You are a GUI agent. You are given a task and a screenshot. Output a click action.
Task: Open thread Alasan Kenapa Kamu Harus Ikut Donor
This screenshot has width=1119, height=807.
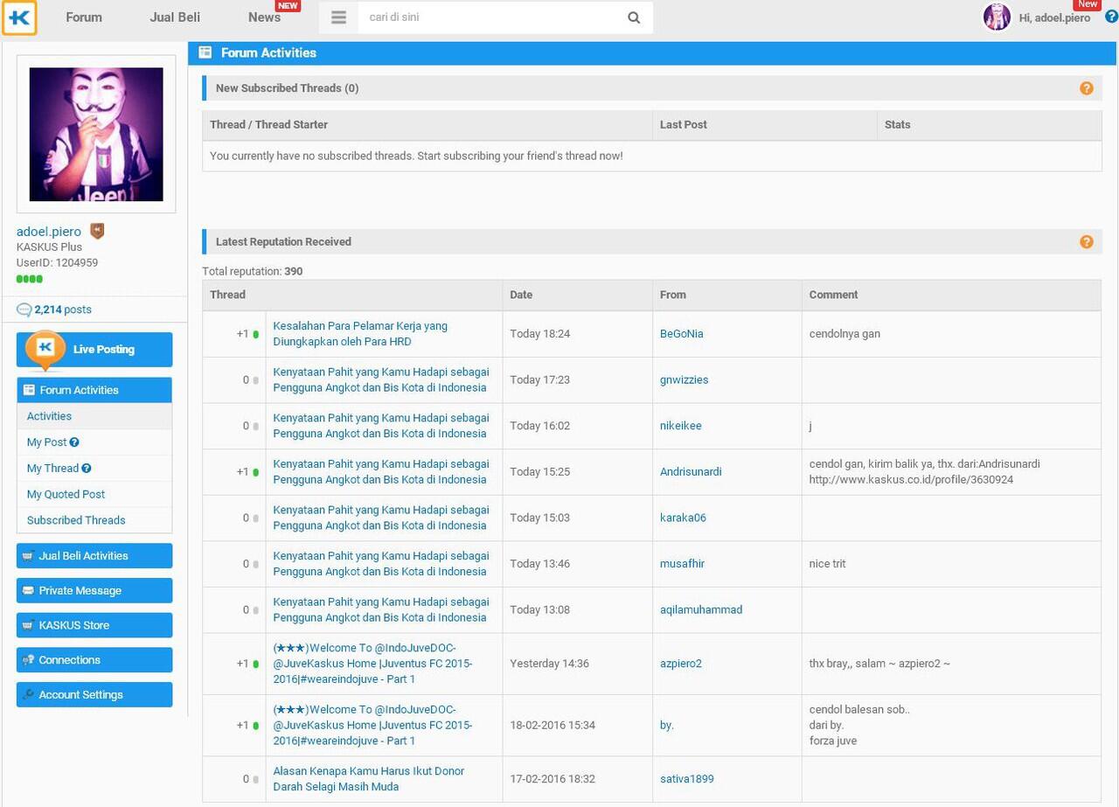tap(368, 779)
